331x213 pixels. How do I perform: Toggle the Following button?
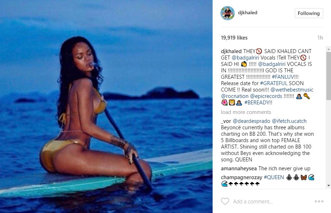pos(309,13)
